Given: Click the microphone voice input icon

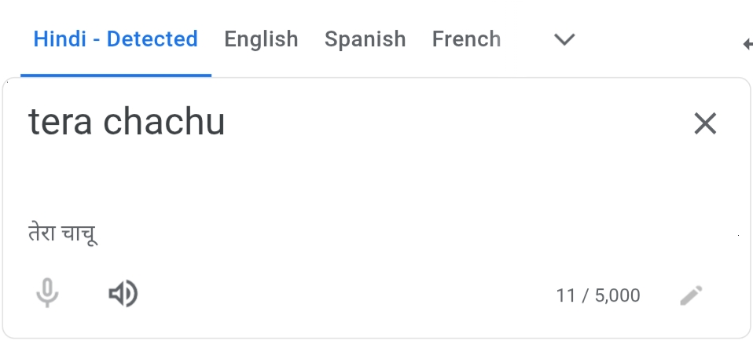Looking at the screenshot, I should 47,294.
